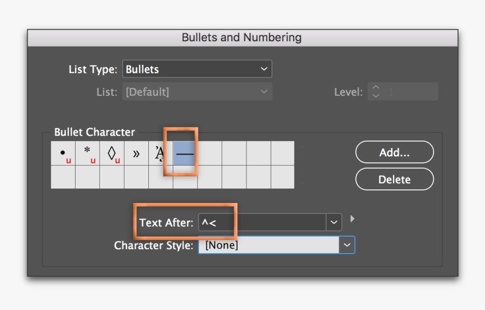The image size is (485, 310).
Task: Select the round dot bullet character
Action: [x=63, y=153]
